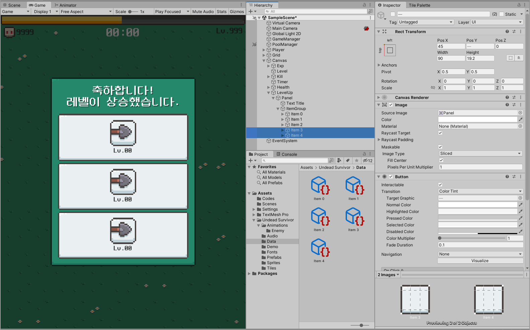Switch to the Tile Palette tab

pyautogui.click(x=419, y=5)
